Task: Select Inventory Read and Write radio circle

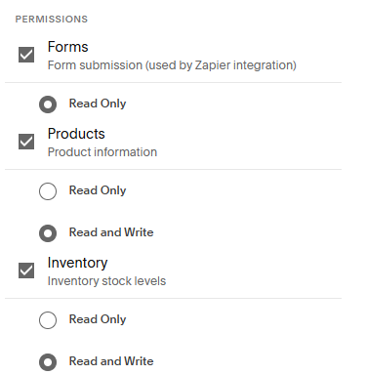Action: [x=48, y=362]
